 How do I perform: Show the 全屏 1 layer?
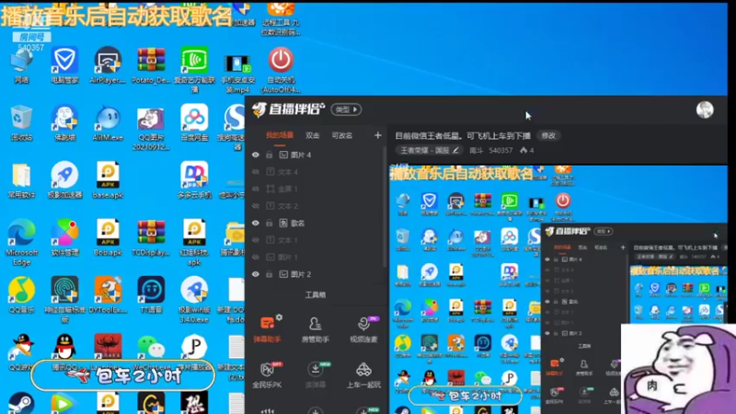point(256,189)
